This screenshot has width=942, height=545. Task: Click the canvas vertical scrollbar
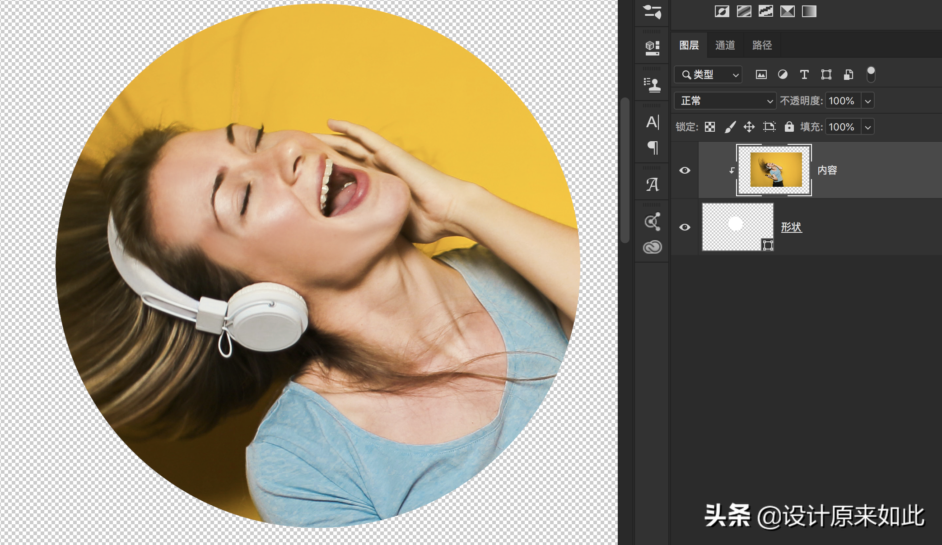[x=625, y=171]
